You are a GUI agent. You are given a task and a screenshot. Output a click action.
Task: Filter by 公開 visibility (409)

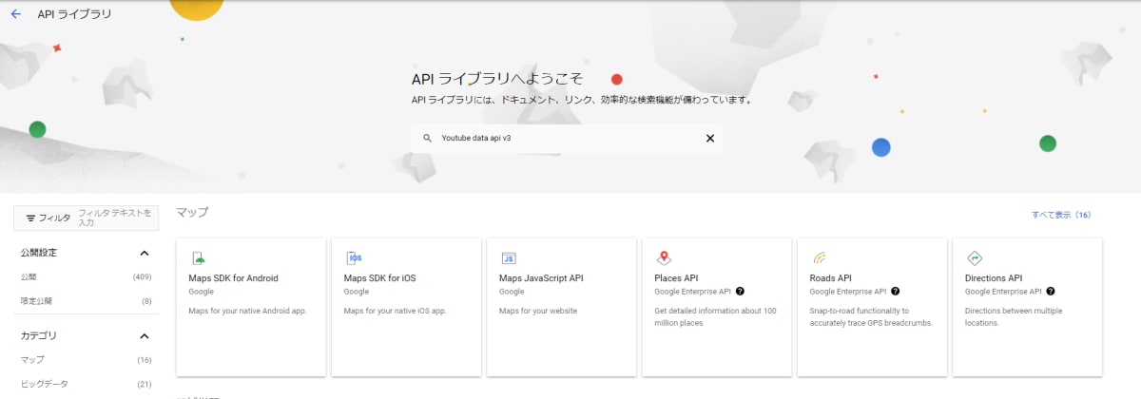[86, 277]
